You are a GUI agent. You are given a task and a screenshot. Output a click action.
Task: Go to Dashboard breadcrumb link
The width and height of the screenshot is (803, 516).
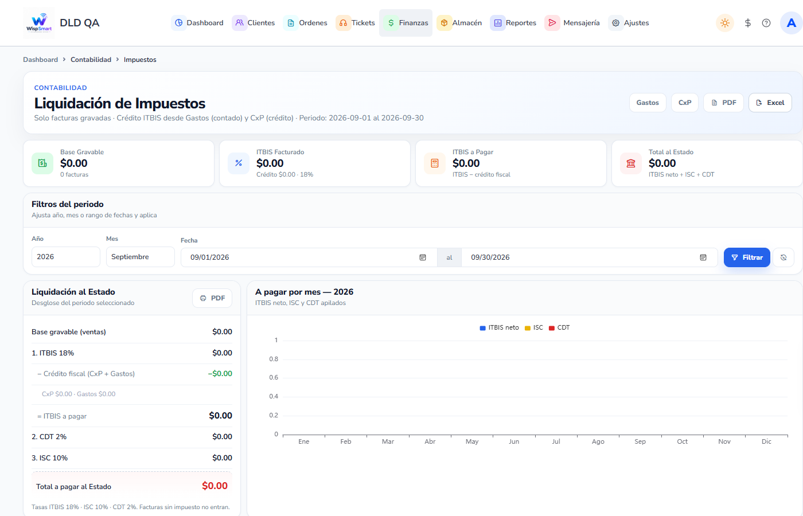click(x=40, y=60)
